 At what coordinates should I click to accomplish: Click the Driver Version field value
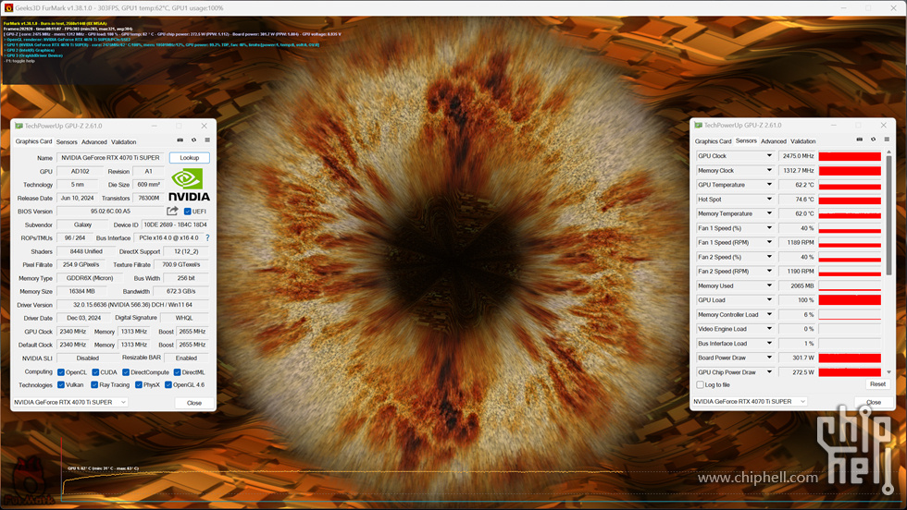133,305
